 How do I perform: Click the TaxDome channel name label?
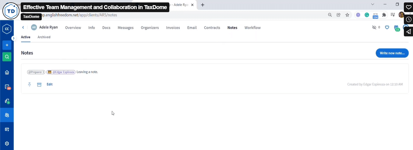31,17
